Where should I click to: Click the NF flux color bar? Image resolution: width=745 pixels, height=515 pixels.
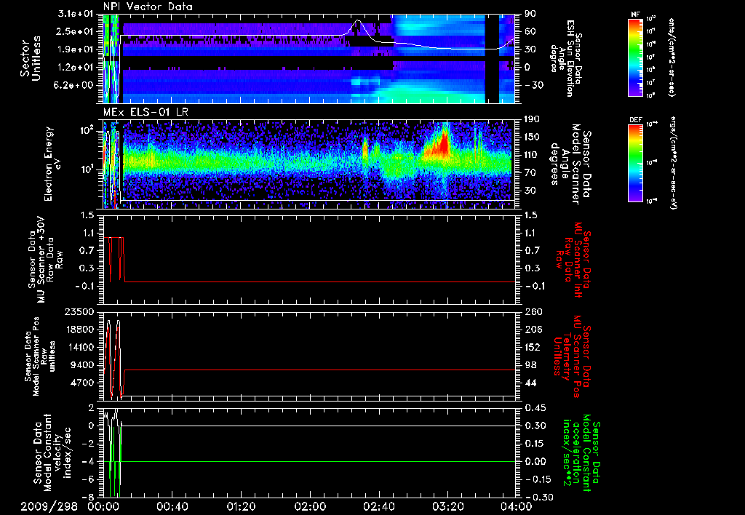[635, 57]
